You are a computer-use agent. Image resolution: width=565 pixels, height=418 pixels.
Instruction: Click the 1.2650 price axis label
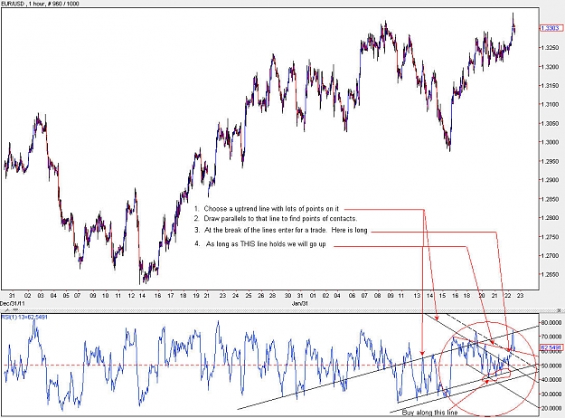(551, 275)
